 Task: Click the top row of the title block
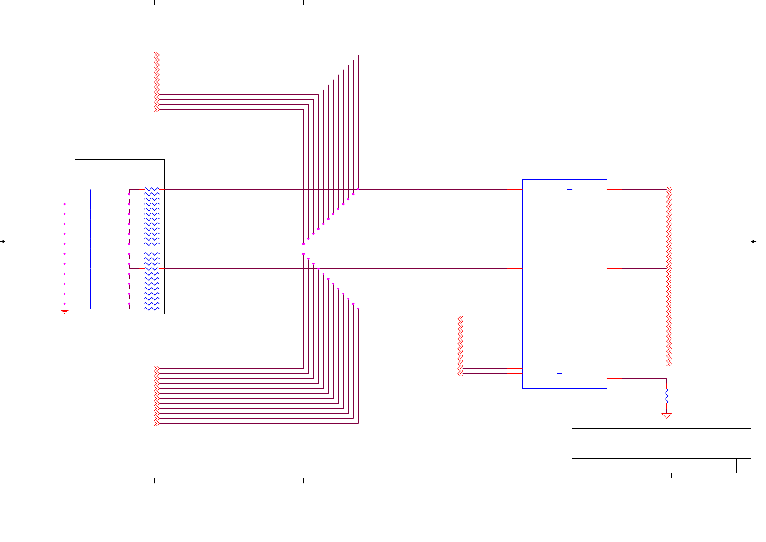point(661,436)
